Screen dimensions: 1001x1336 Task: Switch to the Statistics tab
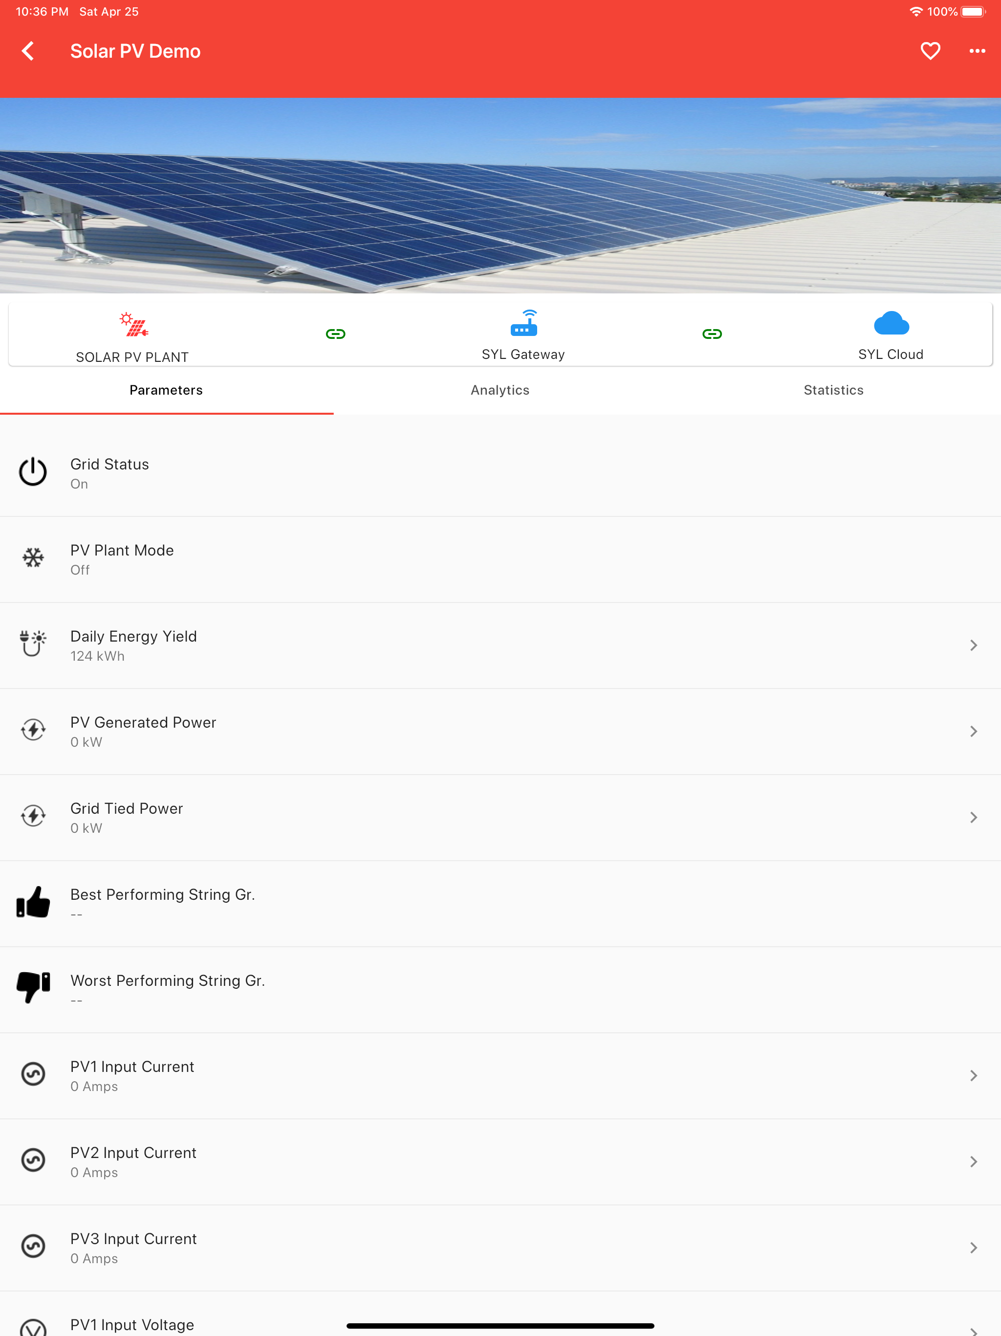834,390
